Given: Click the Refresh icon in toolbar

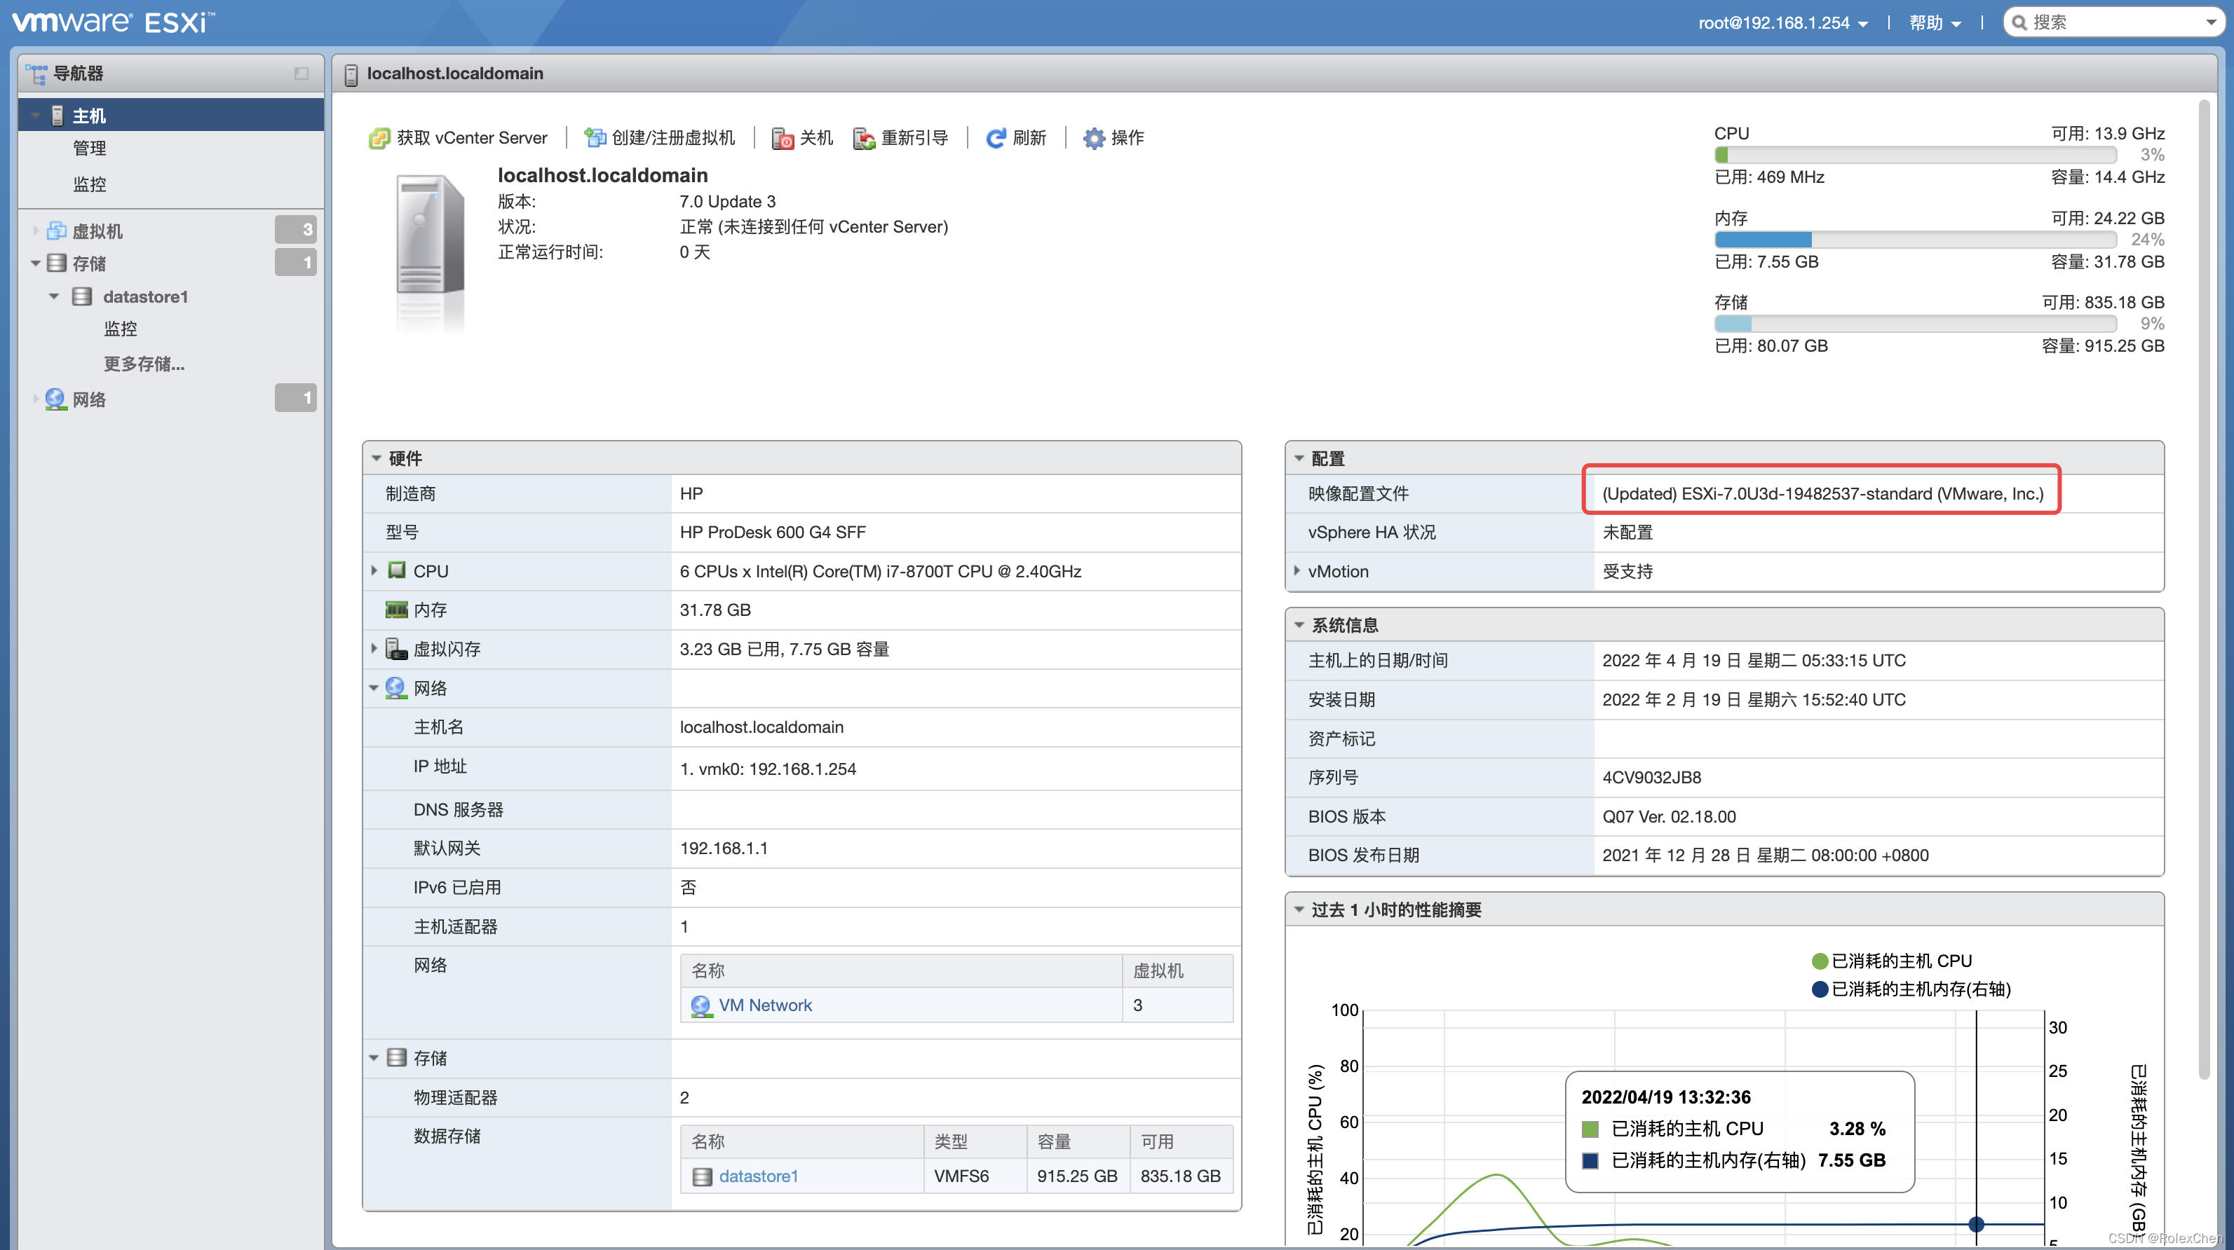Looking at the screenshot, I should click(x=996, y=138).
